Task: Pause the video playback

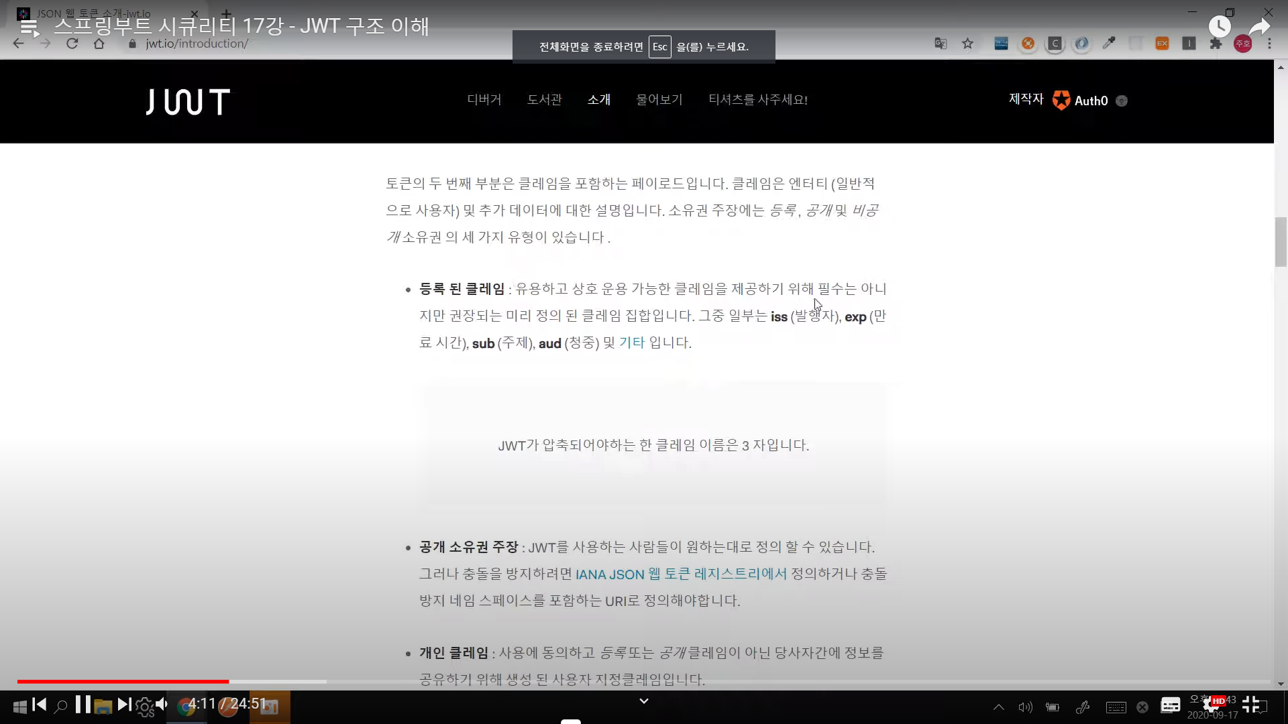Action: (x=83, y=705)
